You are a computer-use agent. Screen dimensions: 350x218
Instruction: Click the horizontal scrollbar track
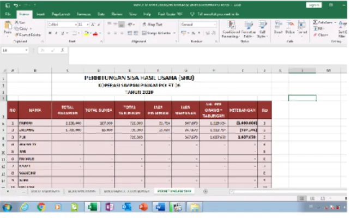(x=289, y=192)
